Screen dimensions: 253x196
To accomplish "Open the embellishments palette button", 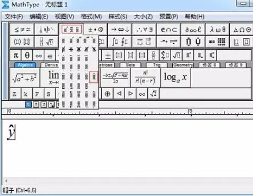I will tap(71, 30).
